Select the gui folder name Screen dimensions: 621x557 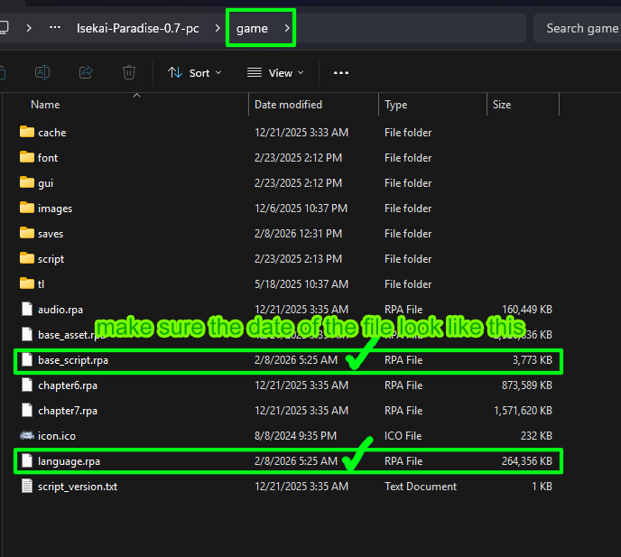45,184
